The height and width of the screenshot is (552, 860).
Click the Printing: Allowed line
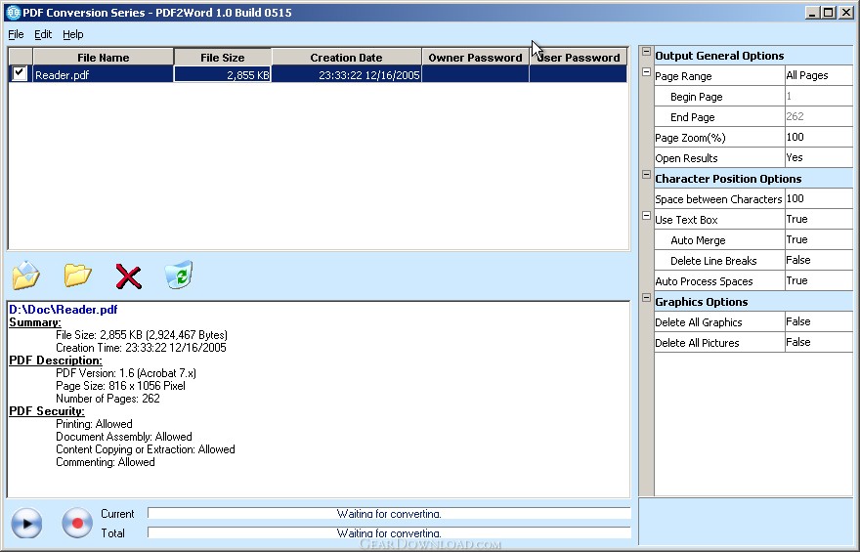pos(94,424)
